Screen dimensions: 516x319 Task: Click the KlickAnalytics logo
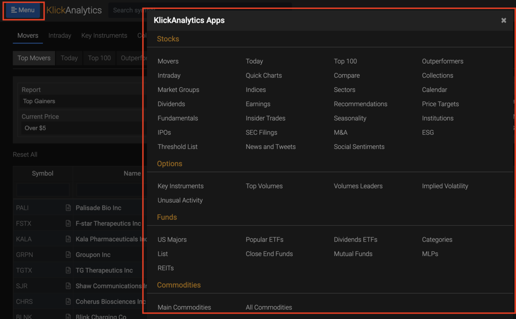(x=74, y=10)
